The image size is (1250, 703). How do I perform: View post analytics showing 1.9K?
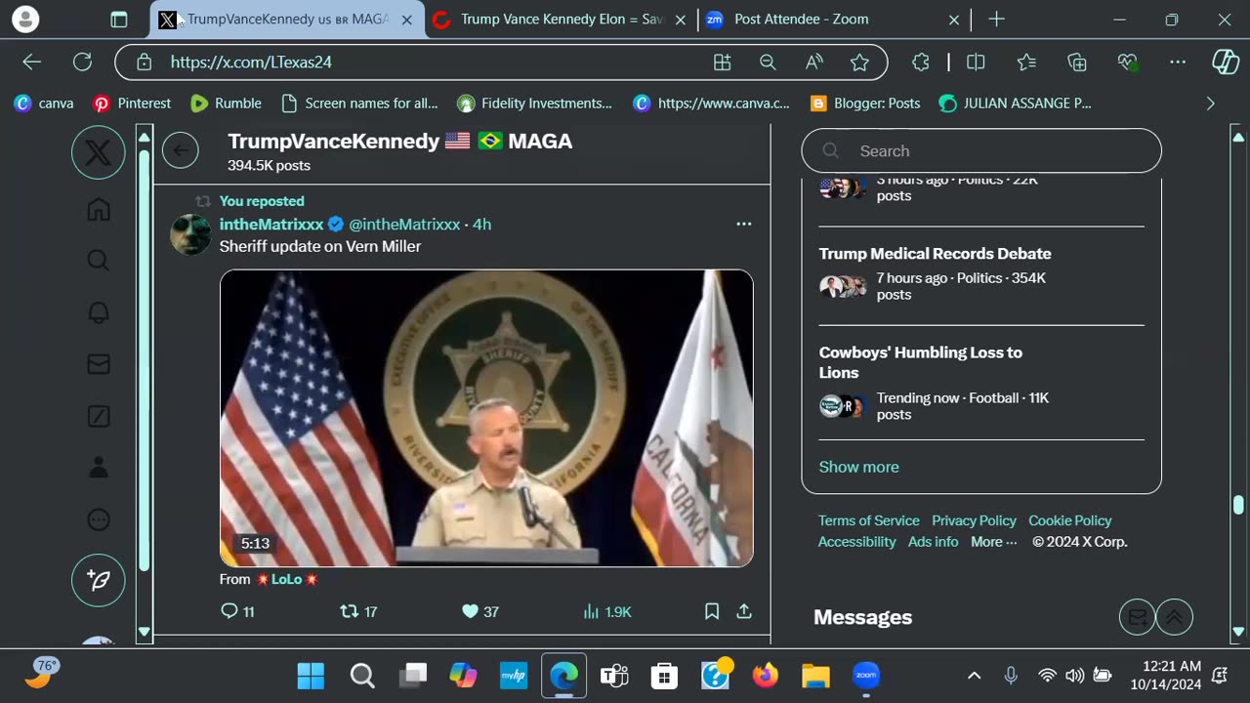click(x=607, y=611)
